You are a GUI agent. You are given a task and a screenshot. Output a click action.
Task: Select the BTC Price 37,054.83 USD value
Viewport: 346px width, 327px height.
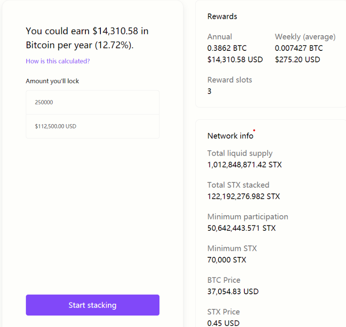233,291
